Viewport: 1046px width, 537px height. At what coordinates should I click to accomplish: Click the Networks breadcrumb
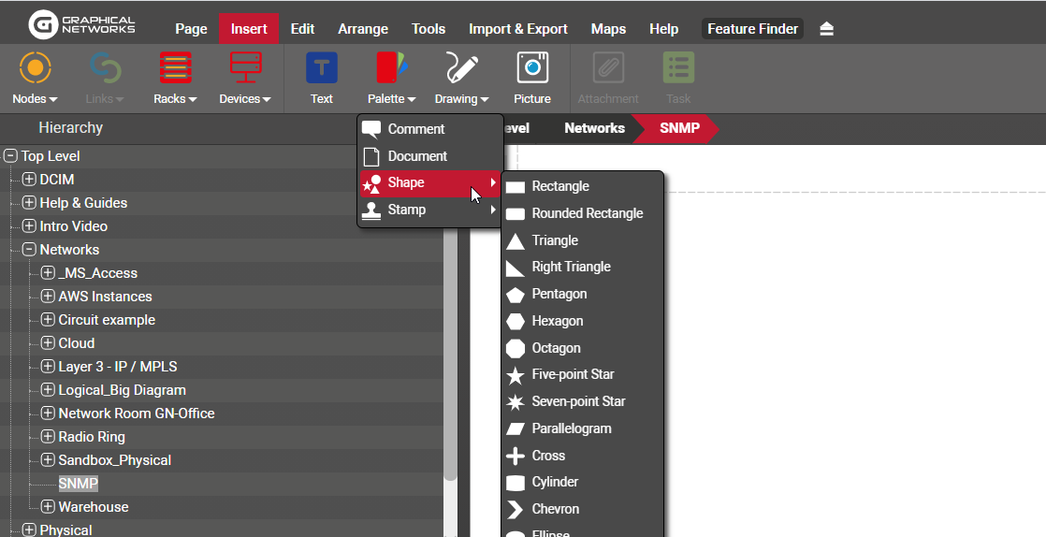(594, 128)
